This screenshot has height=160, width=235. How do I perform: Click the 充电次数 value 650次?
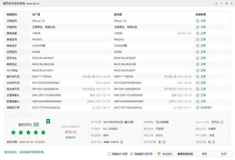pos(159,135)
